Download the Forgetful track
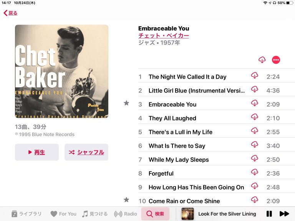The width and height of the screenshot is (295, 221). [255, 172]
